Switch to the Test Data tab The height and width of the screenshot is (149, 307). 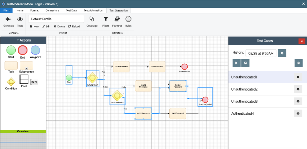pyautogui.click(x=71, y=10)
